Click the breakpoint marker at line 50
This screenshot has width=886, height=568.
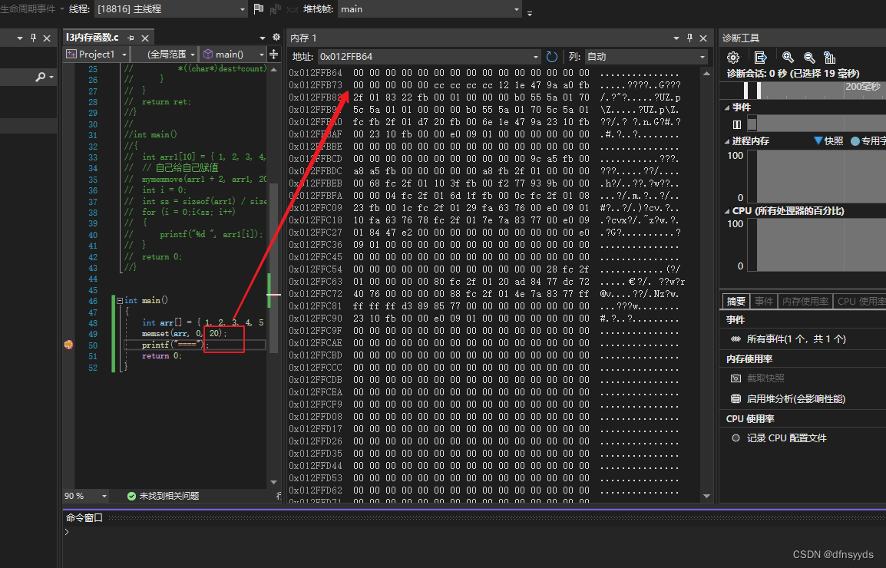(x=68, y=345)
